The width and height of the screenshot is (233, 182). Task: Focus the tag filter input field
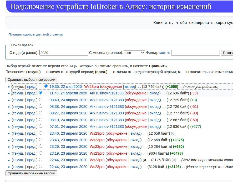coord(195,53)
